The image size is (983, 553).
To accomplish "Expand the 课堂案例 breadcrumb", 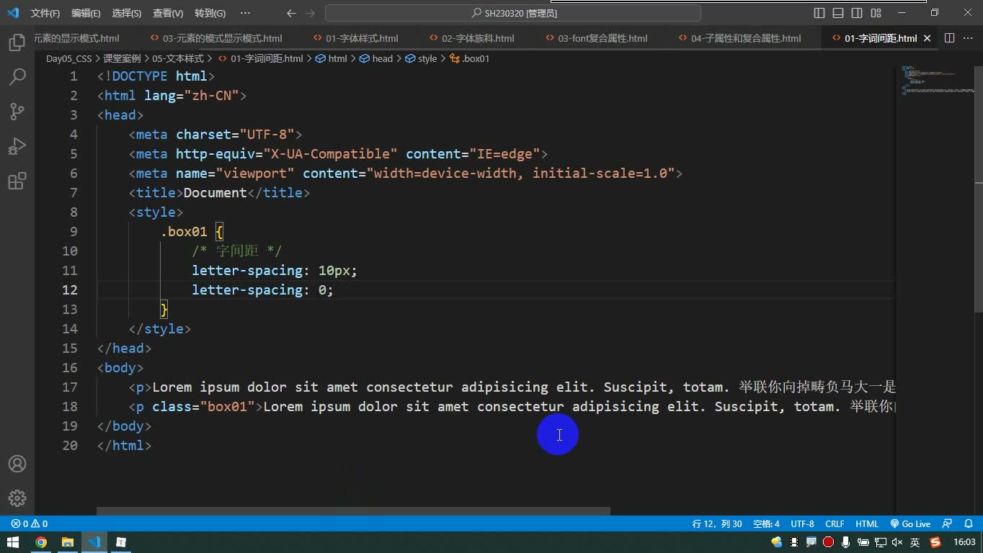I will [122, 58].
